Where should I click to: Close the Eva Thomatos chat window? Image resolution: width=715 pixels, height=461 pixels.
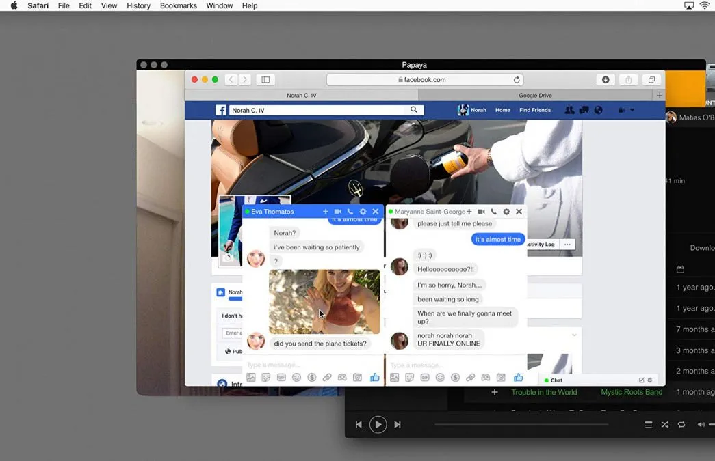[376, 212]
